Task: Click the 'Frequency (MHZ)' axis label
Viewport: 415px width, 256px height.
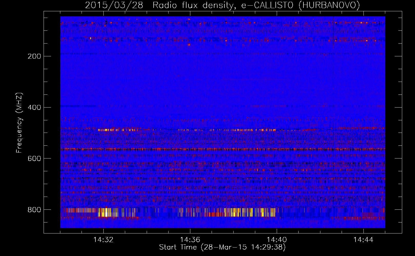Action: [x=19, y=123]
